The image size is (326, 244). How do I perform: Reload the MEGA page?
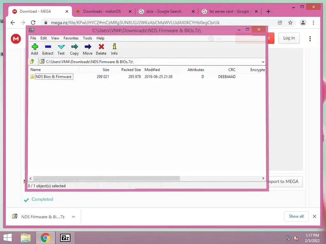33,23
